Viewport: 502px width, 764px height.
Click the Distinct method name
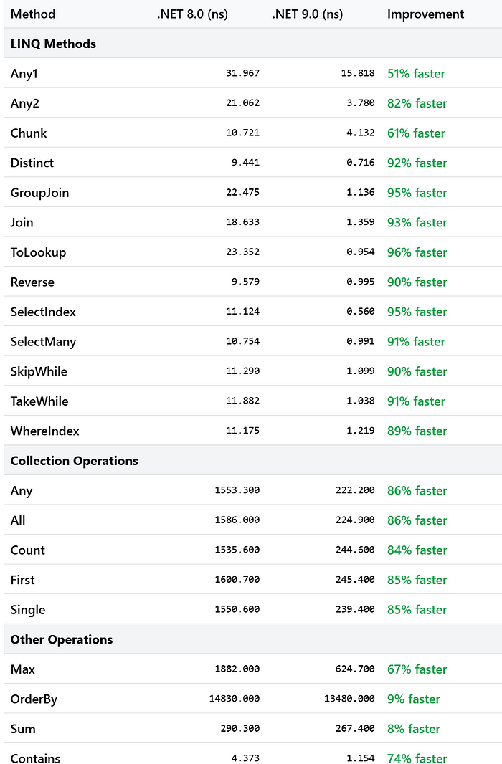[32, 163]
